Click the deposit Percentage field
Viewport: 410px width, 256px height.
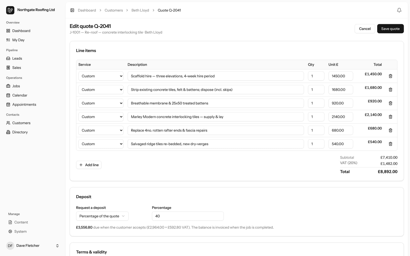pos(188,216)
